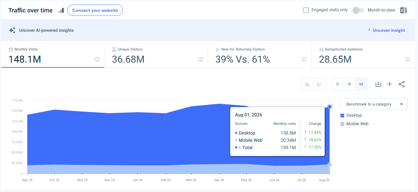Viewport: 418px width, 192px height.
Task: Click Connect your website button
Action: pos(95,10)
